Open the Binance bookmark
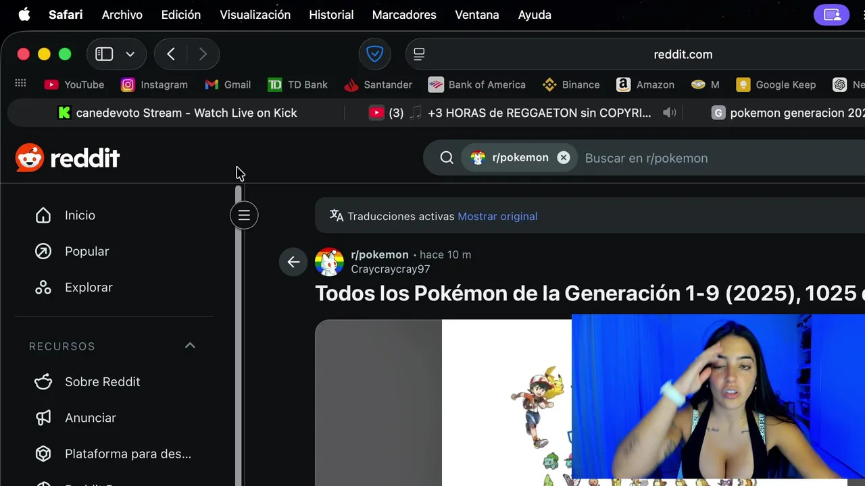Image resolution: width=865 pixels, height=486 pixels. click(x=571, y=84)
